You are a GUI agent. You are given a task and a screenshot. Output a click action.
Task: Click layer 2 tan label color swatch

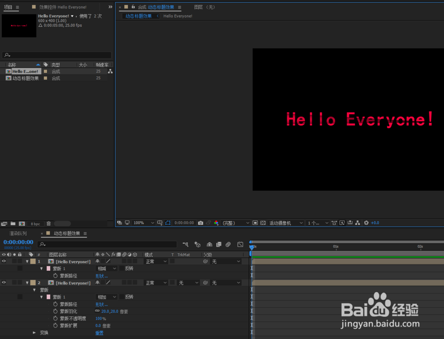pos(33,283)
